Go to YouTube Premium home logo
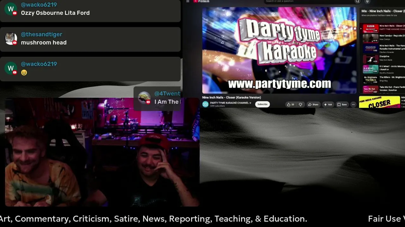This screenshot has height=227, width=405. pyautogui.click(x=202, y=1)
